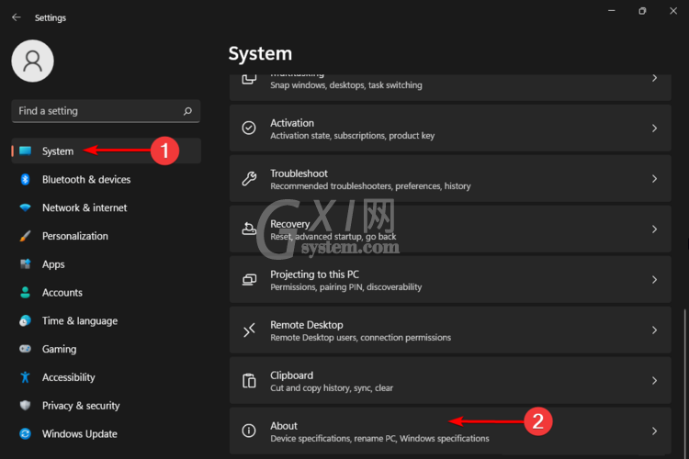The image size is (689, 459).
Task: Open Recovery via its right chevron
Action: pyautogui.click(x=654, y=229)
